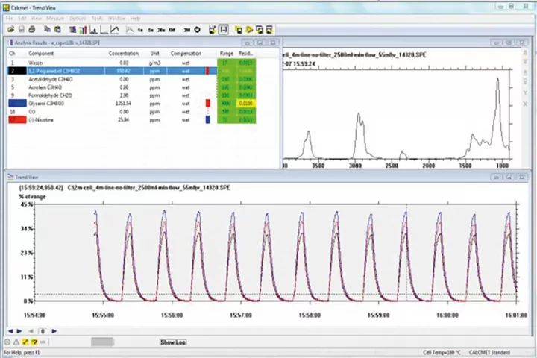This screenshot has height=358, width=537.
Task: Toggle the first yellow pencil icon in bottom bar
Action: 25,342
